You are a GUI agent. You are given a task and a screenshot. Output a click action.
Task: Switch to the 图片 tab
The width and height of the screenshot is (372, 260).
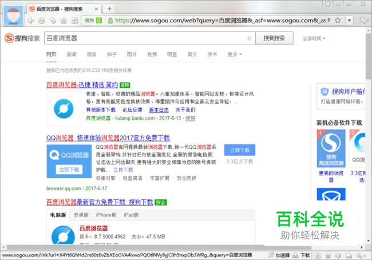click(x=132, y=54)
